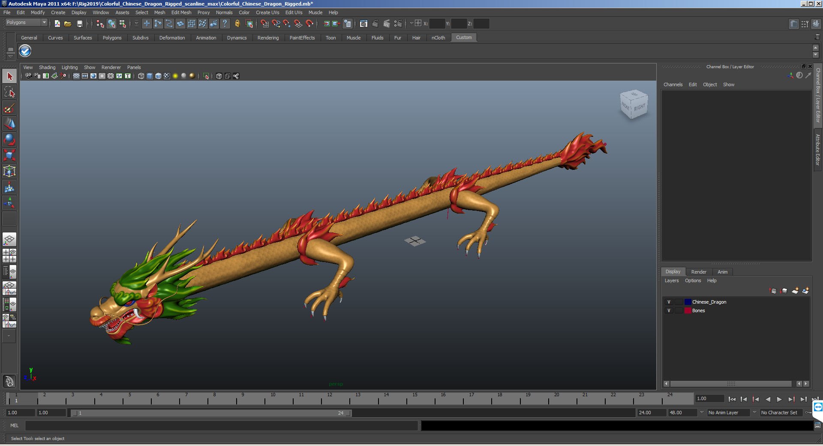Select the arrow Select Tool in toolbox
This screenshot has height=446, width=823.
tap(9, 76)
